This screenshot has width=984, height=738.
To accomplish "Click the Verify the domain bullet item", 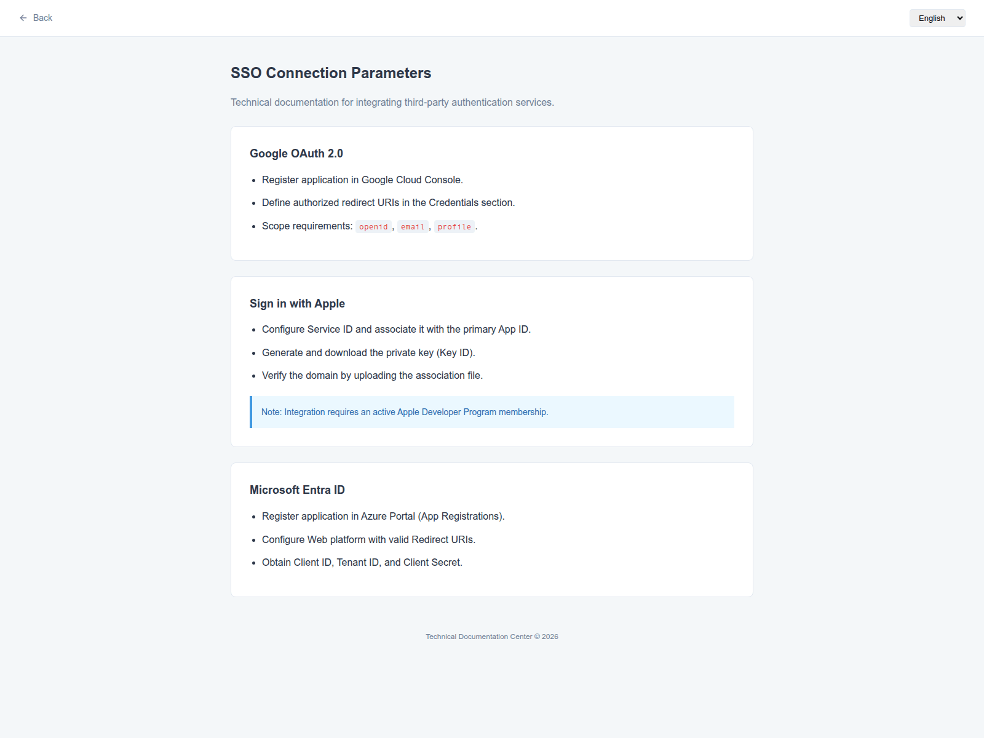I will [372, 376].
